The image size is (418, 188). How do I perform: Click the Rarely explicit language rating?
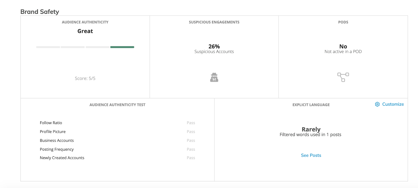pos(311,129)
